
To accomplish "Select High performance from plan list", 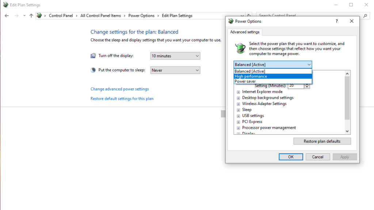I will (251, 76).
